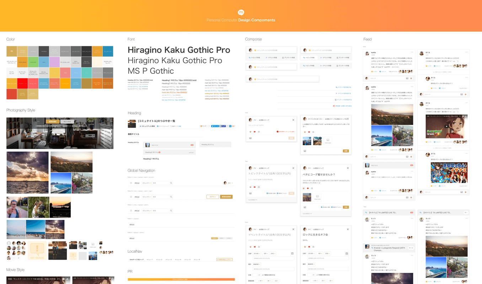Click the YouTube icon in the empty voice compose card
Viewport: 482px width, 284px height.
coord(255,132)
